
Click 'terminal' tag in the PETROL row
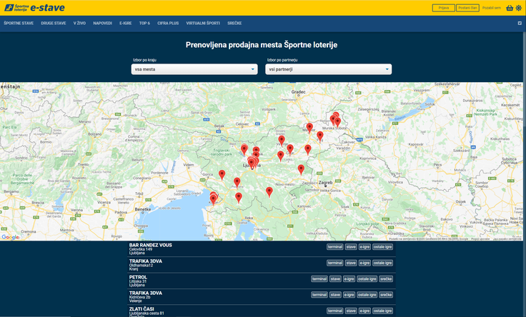(x=319, y=278)
